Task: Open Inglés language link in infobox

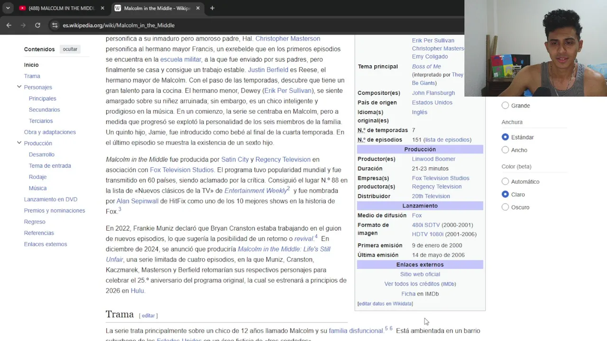Action: [420, 112]
